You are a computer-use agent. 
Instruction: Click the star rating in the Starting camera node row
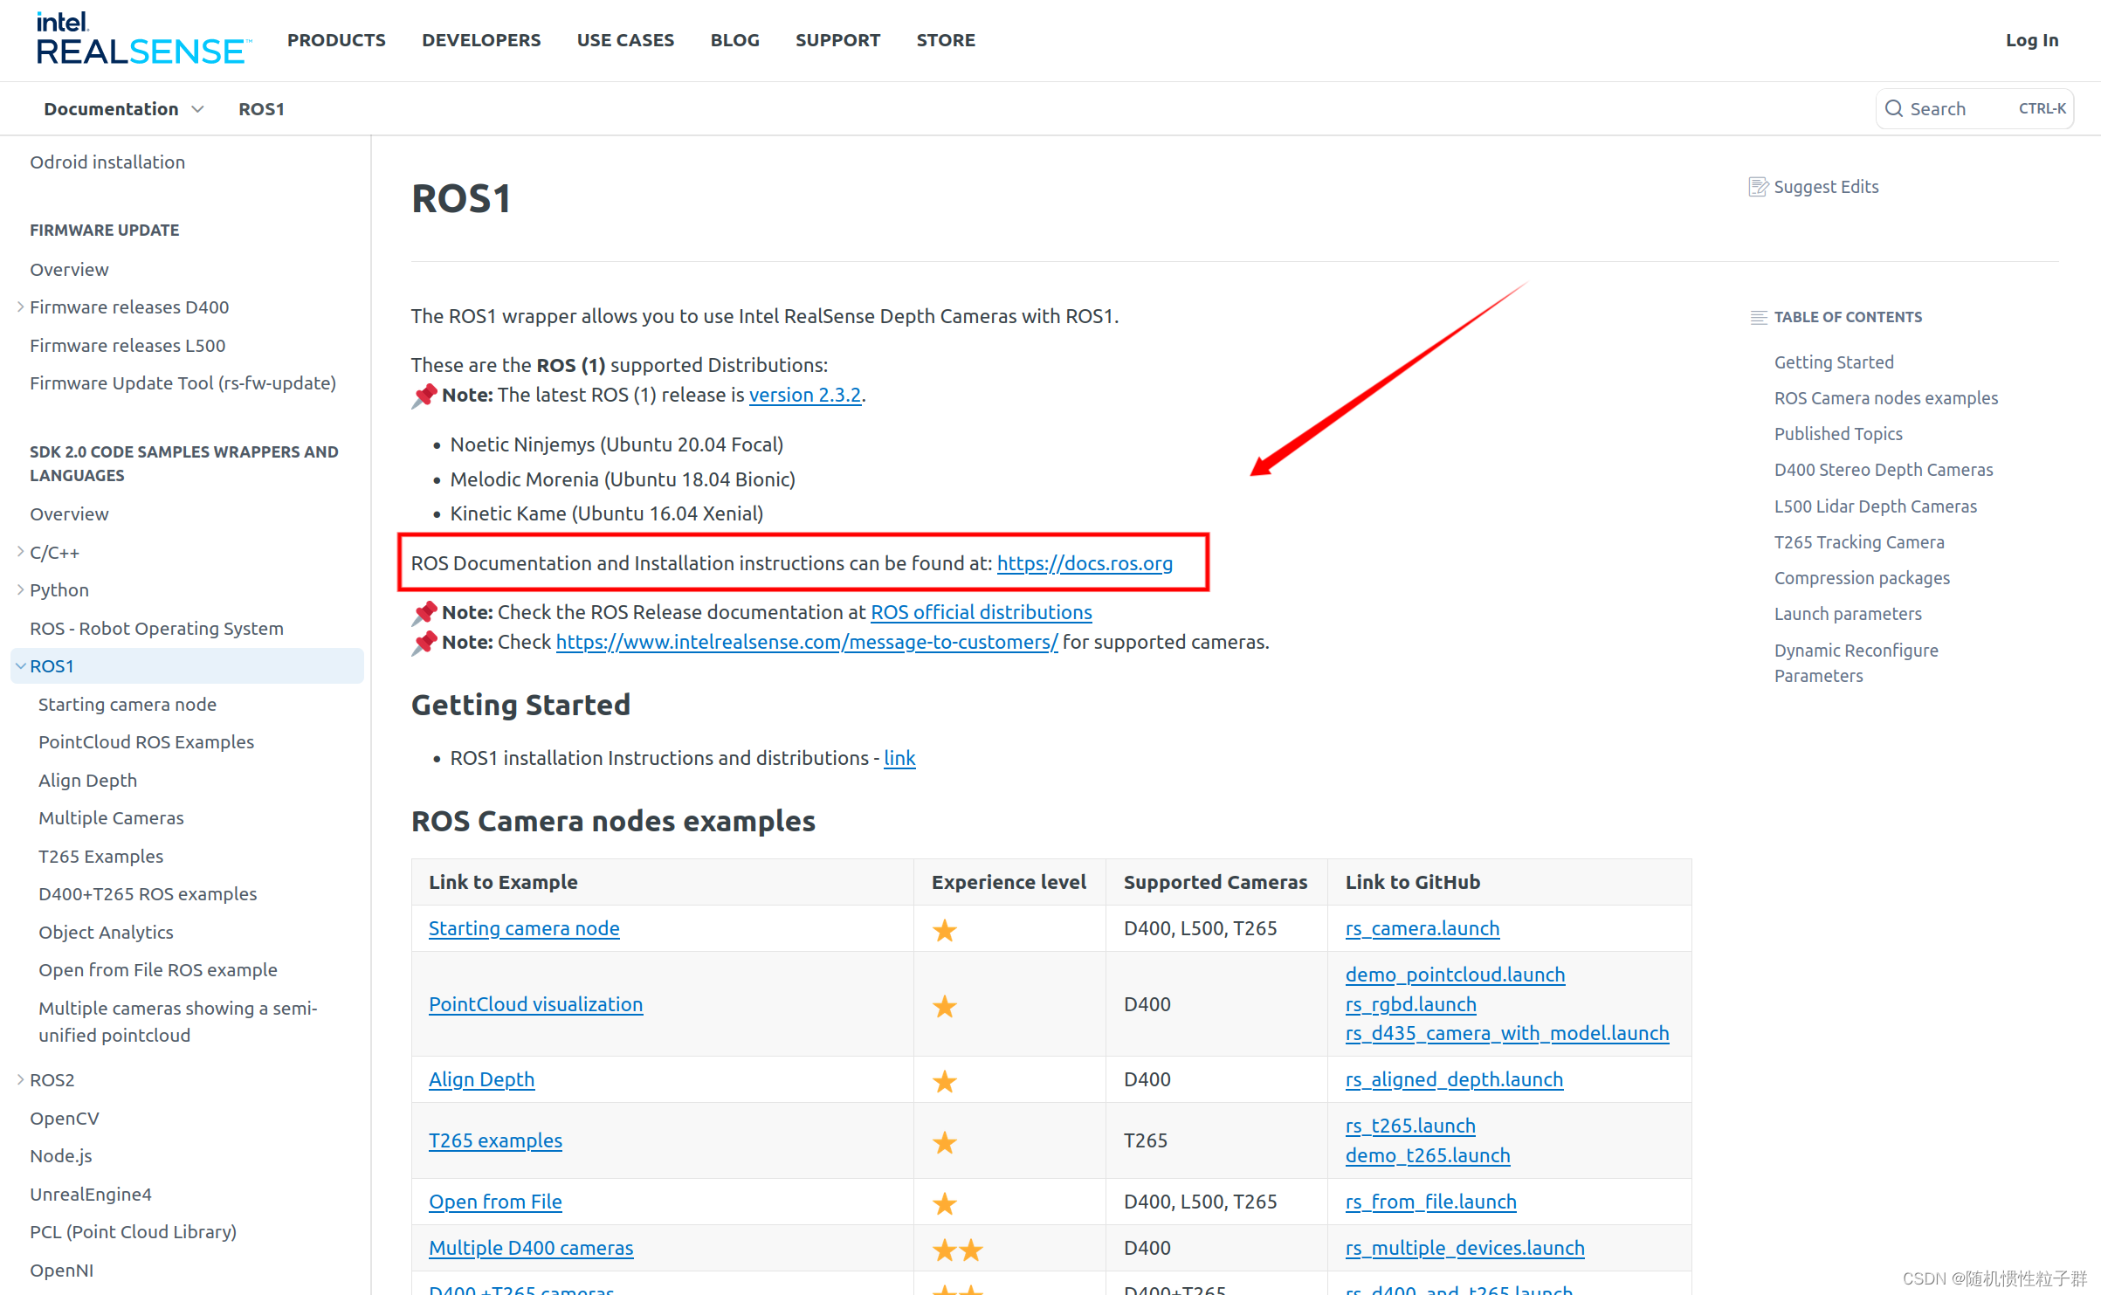pyautogui.click(x=944, y=930)
